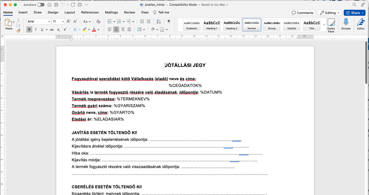The height and width of the screenshot is (195, 369).
Task: Toggle Superscript formatting
Action: 65,29
